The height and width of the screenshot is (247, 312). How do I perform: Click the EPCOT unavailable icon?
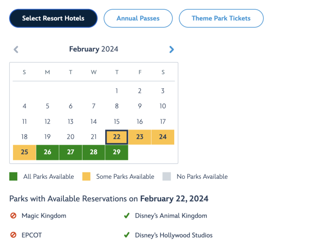pos(13,235)
